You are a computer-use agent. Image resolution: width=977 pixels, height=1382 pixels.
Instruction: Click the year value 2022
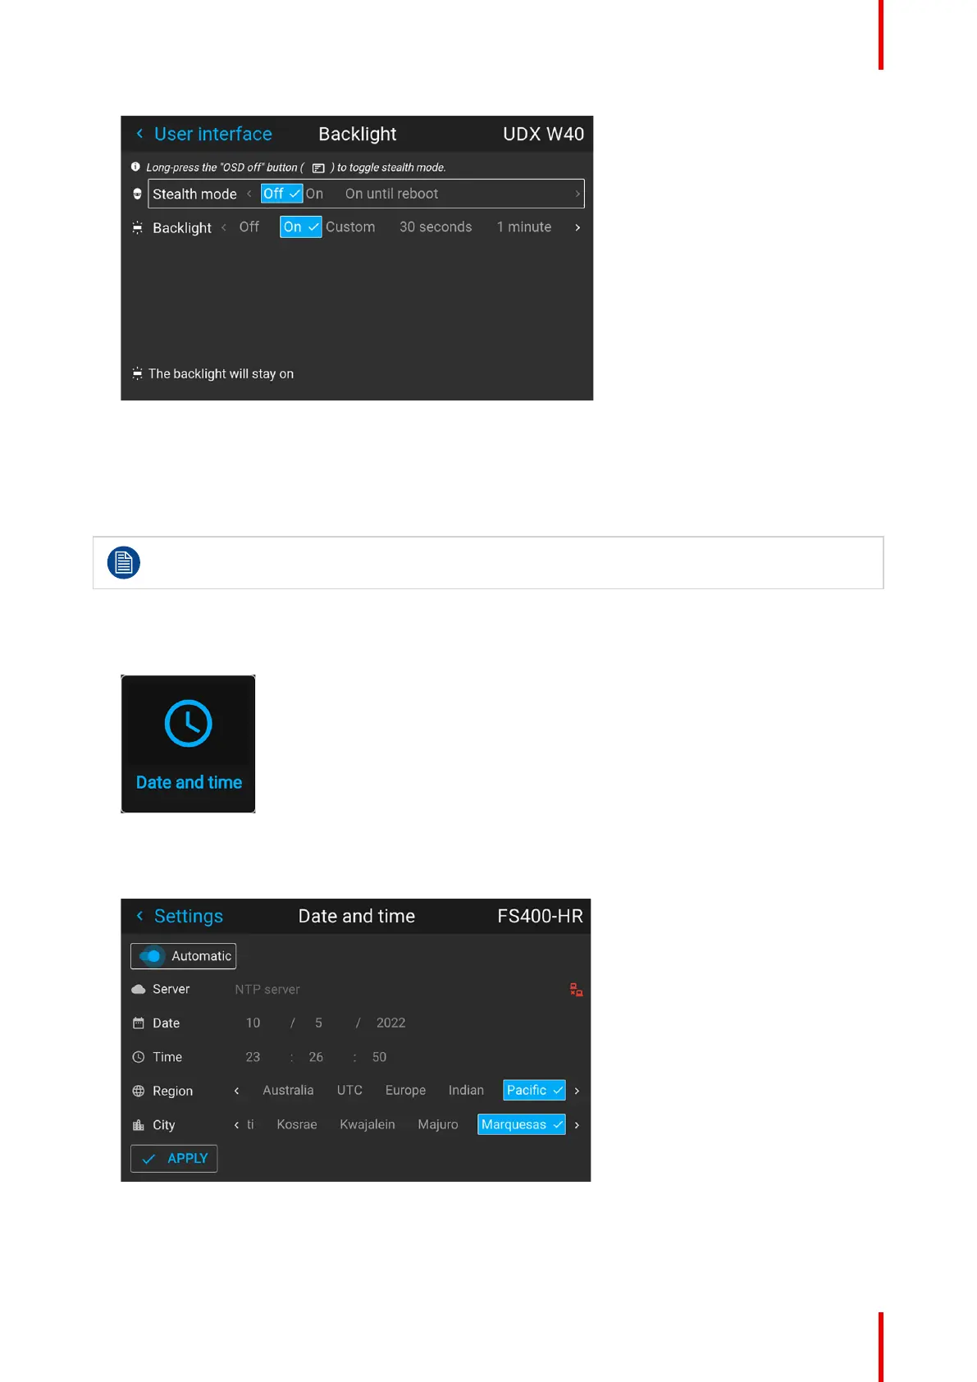(x=390, y=1023)
